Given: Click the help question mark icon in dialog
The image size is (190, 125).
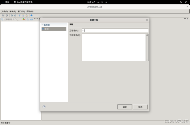Looking at the screenshot, I should click(x=44, y=107).
